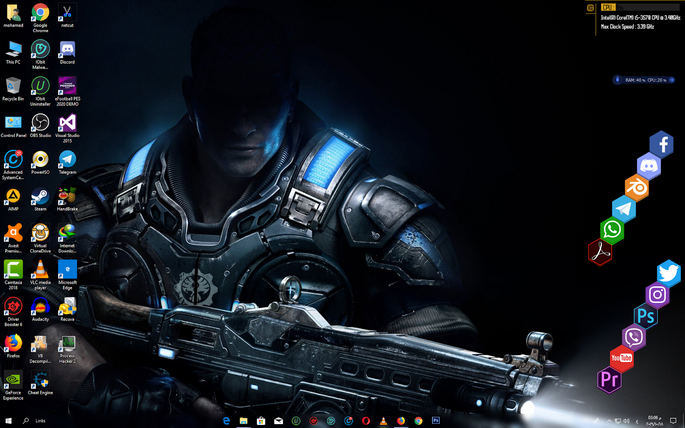Click the YouTube hexagon launcher icon
685x428 pixels.
[622, 358]
